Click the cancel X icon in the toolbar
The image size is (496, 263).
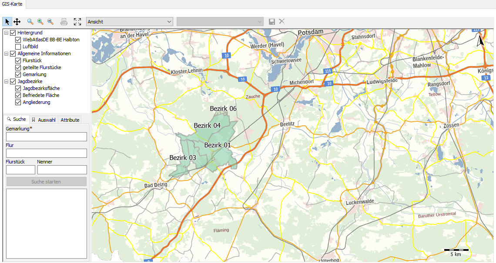tap(282, 21)
